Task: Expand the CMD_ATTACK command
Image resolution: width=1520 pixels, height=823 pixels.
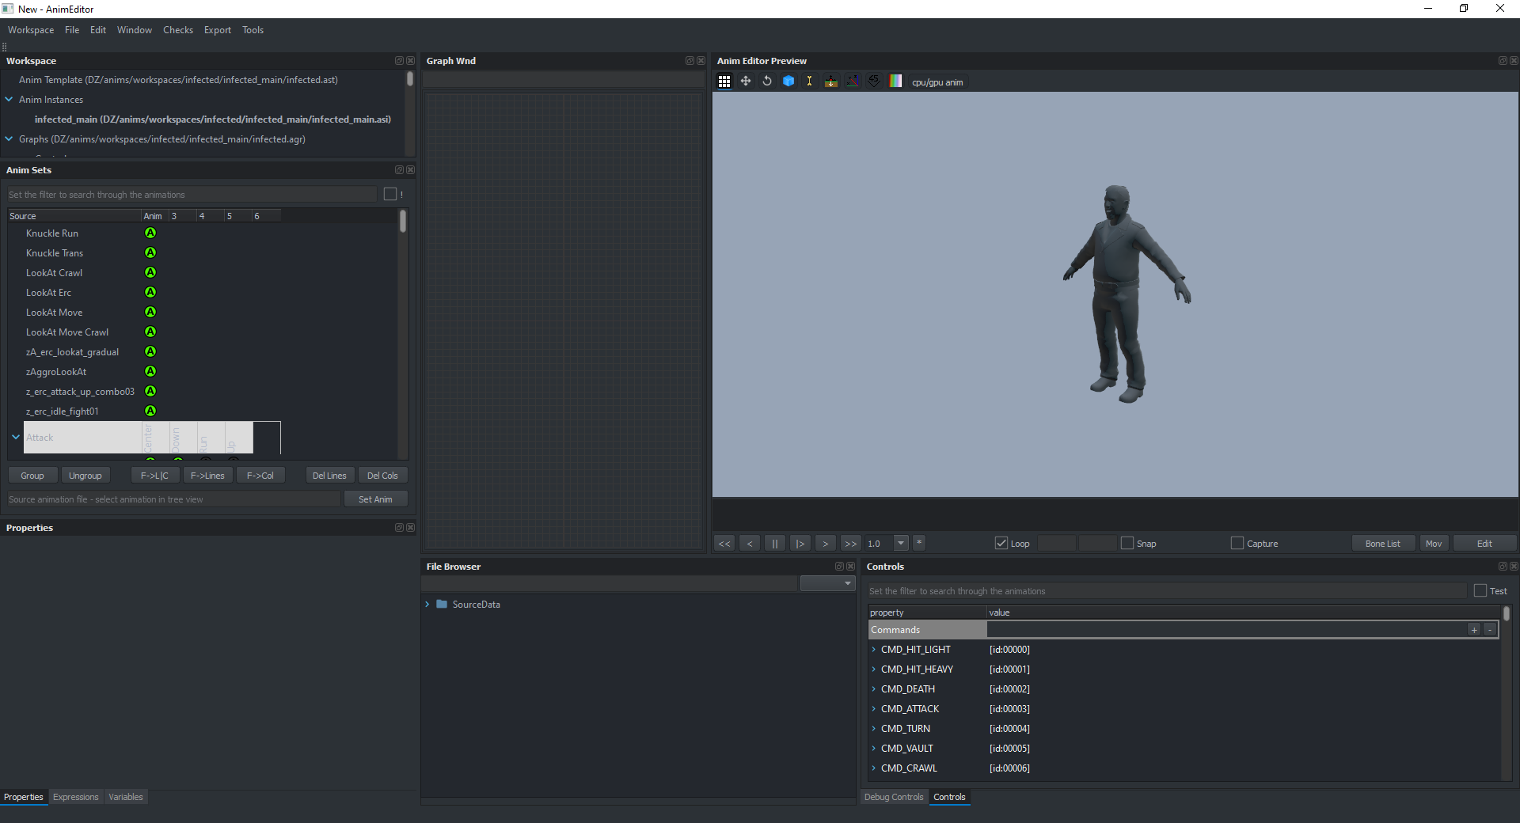Action: point(874,709)
